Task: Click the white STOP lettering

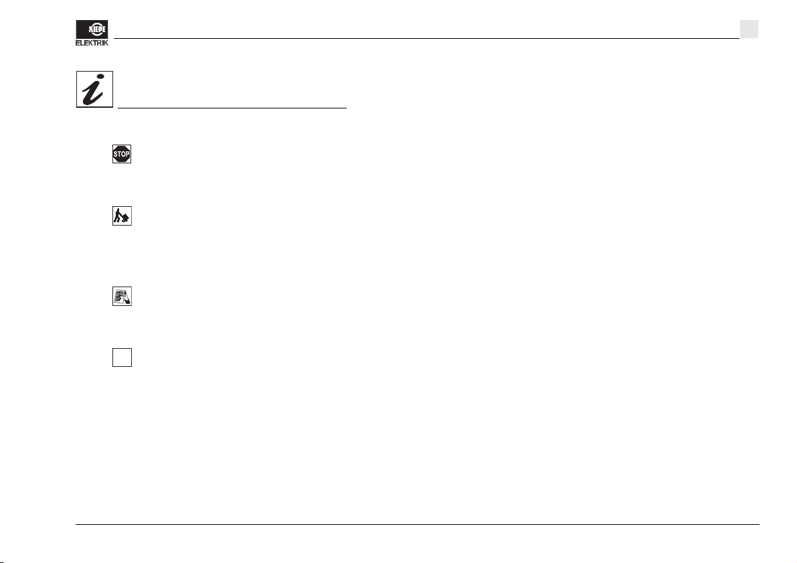Action: [122, 154]
